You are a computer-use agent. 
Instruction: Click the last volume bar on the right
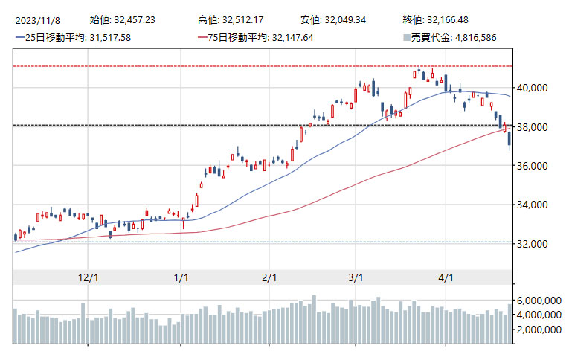point(509,324)
